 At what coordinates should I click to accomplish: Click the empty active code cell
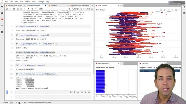tap(53, 92)
